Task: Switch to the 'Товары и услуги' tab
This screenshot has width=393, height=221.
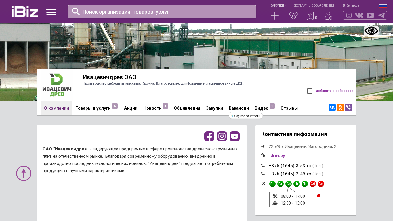Action: (93, 108)
